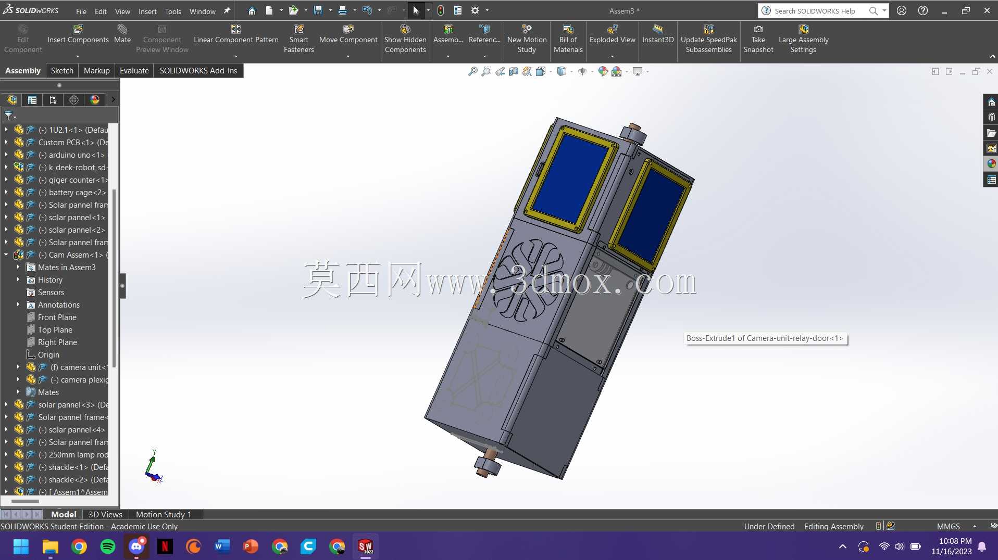Viewport: 998px width, 560px height.
Task: Open SOLIDWORKS Resources task pane
Action: [991, 102]
